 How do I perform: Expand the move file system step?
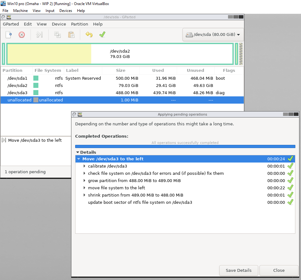84,188
